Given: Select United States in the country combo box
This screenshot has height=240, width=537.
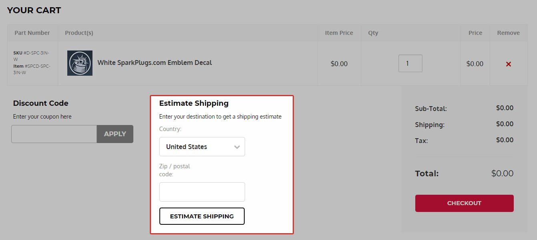Looking at the screenshot, I should [x=202, y=147].
